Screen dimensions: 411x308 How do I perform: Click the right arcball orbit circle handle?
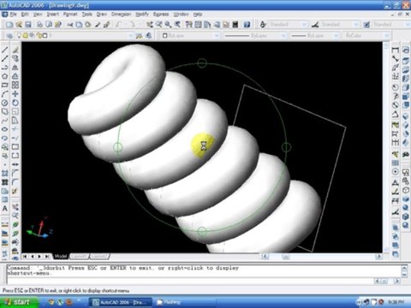tap(286, 147)
